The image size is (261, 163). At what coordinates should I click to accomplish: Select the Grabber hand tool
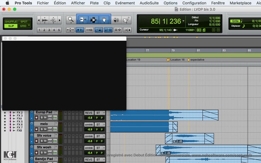(x=104, y=20)
